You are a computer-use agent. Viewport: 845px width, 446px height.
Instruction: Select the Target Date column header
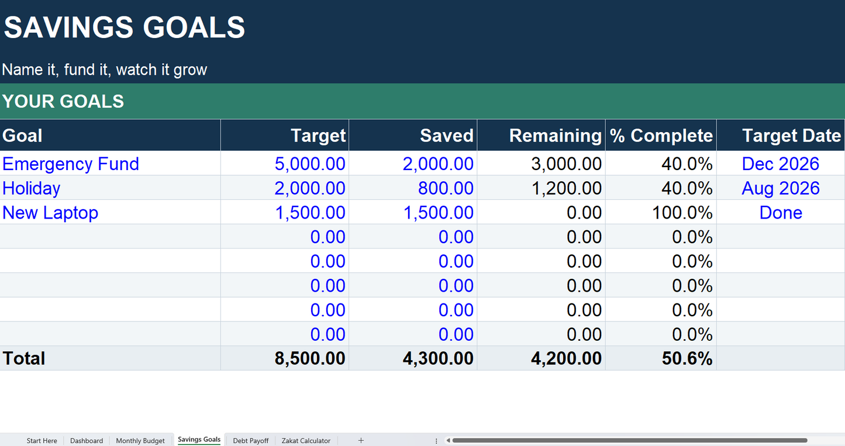point(781,136)
